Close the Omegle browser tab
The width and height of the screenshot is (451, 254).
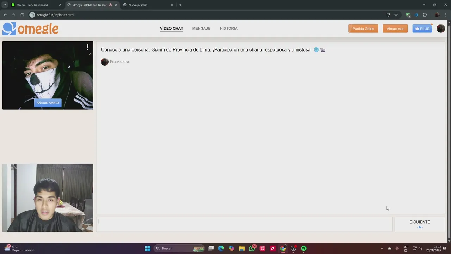tap(116, 5)
